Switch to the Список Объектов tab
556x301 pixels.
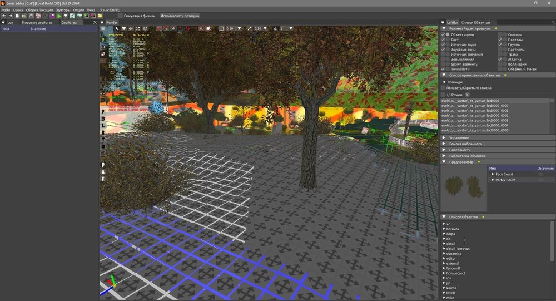click(x=475, y=22)
